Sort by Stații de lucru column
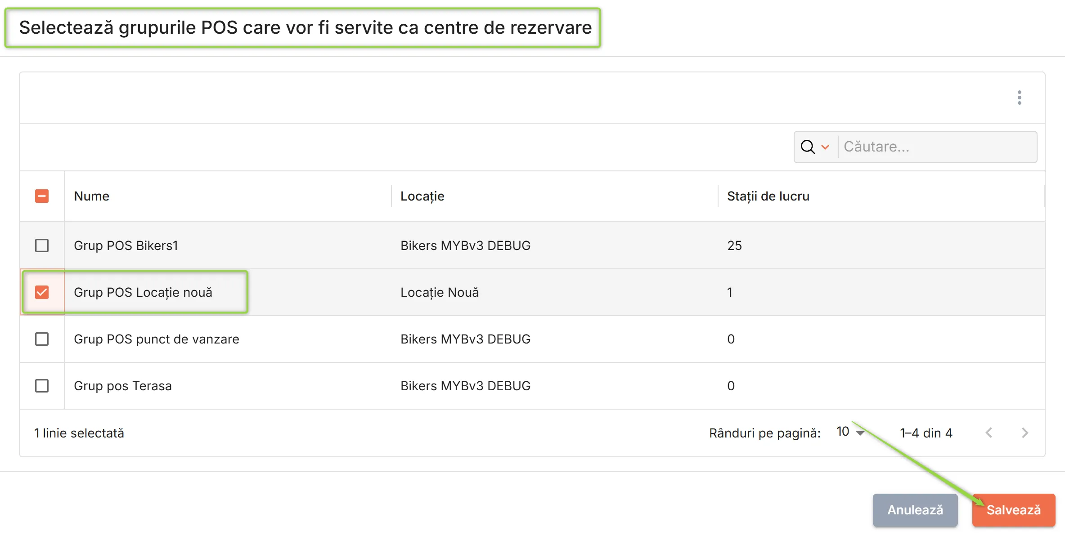Viewport: 1065px width, 540px height. pos(768,196)
